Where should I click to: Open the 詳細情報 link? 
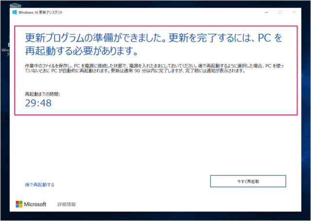(x=67, y=204)
